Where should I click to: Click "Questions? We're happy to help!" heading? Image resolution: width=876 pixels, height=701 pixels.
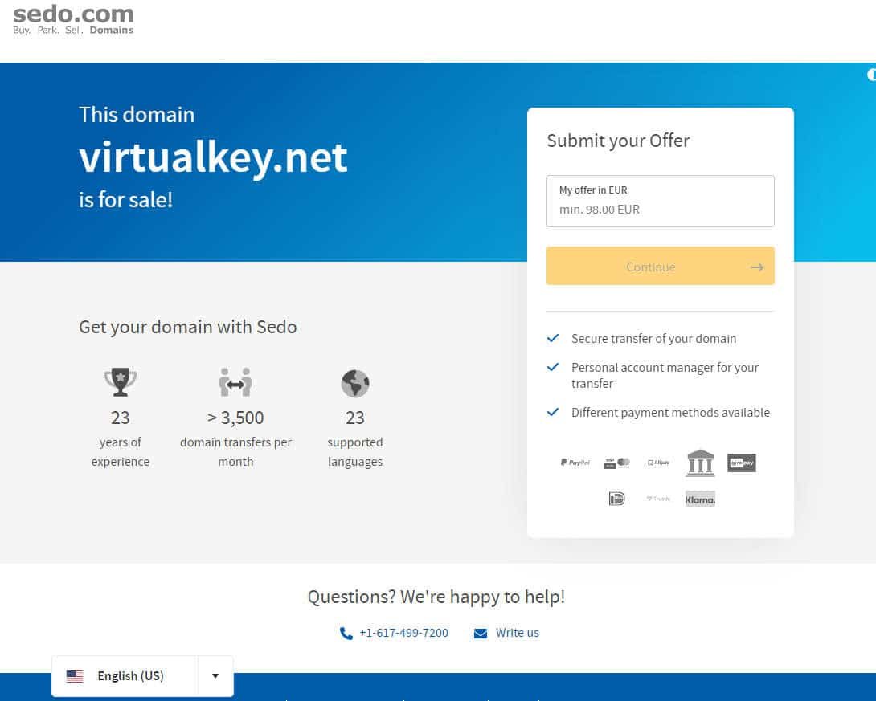pos(436,597)
